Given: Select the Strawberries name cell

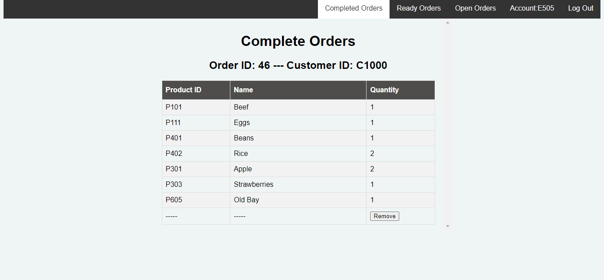Looking at the screenshot, I should [x=298, y=185].
